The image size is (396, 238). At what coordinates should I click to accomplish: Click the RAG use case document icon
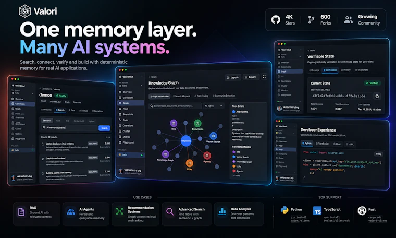21,212
